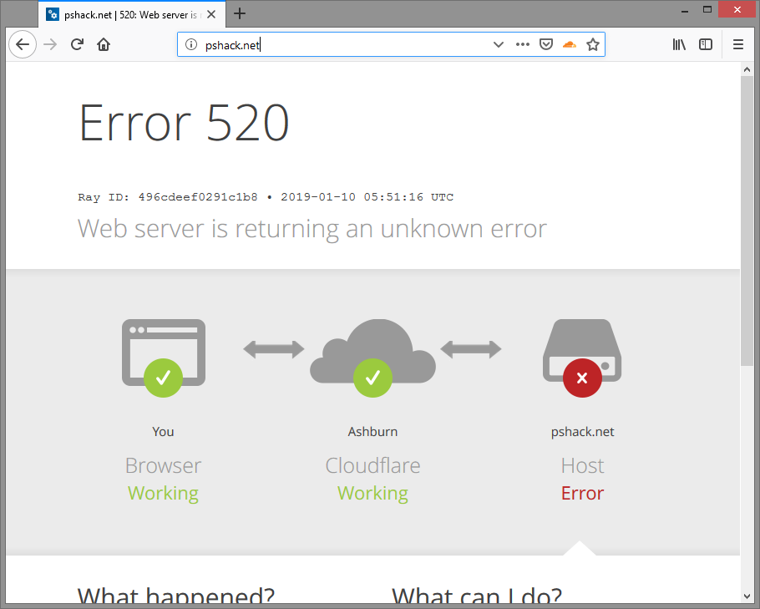
Task: Save page to Pocket
Action: [x=545, y=44]
